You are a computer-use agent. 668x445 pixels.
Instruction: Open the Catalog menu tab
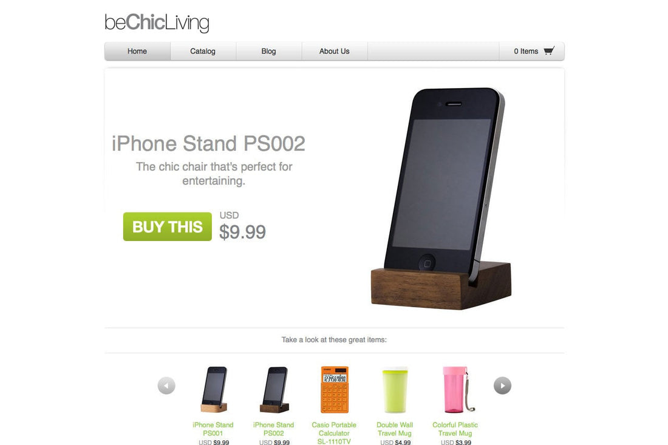203,51
